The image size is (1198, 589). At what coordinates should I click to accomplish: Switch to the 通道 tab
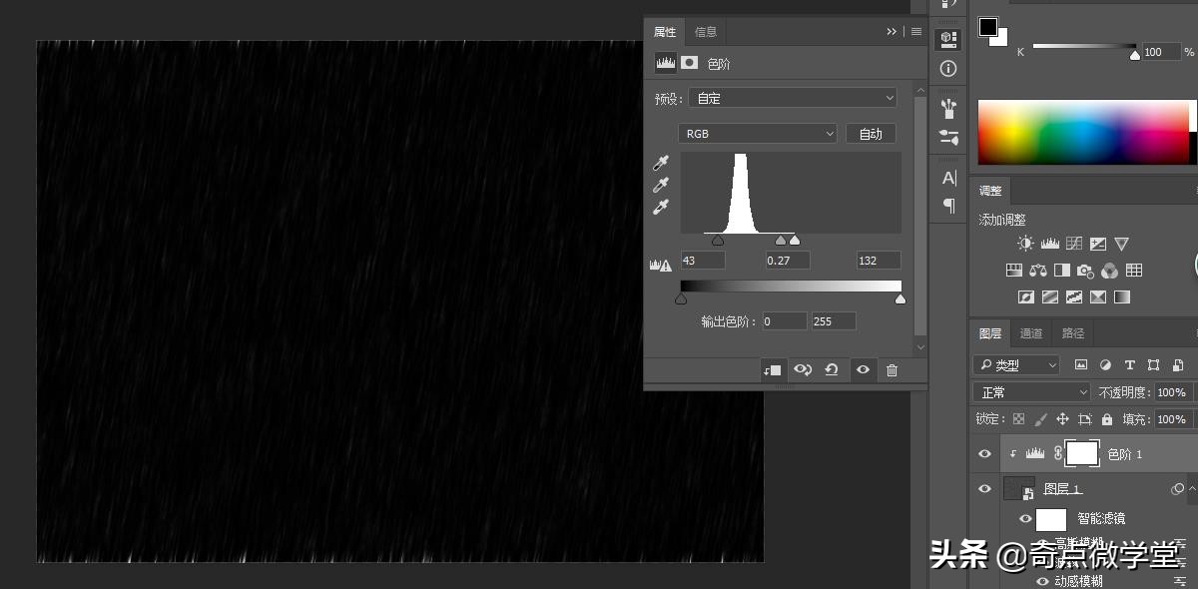click(x=1031, y=333)
